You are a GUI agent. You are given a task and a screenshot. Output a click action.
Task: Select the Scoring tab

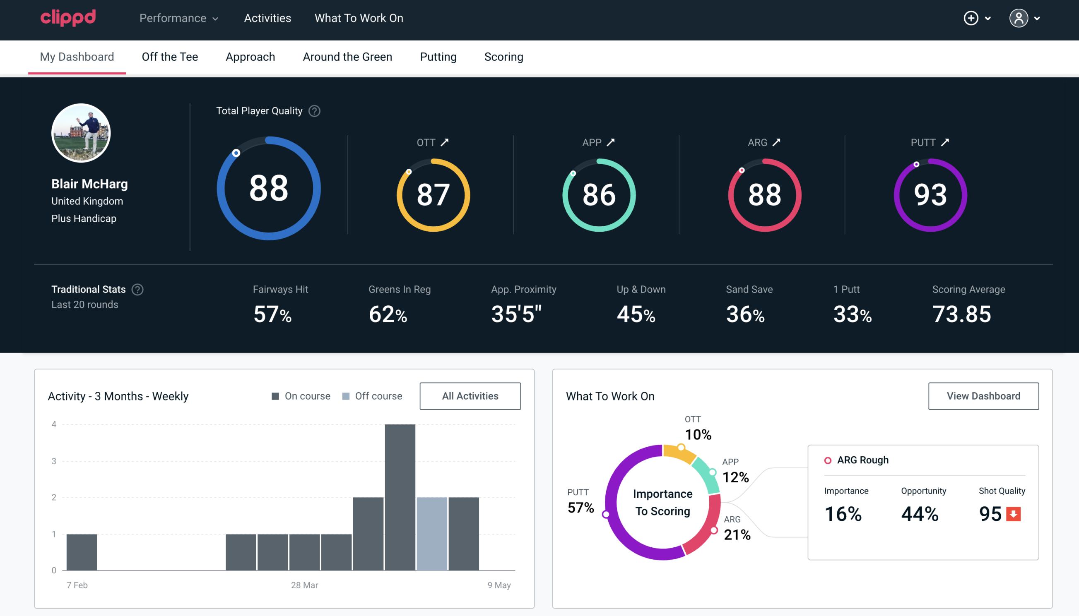[504, 56]
